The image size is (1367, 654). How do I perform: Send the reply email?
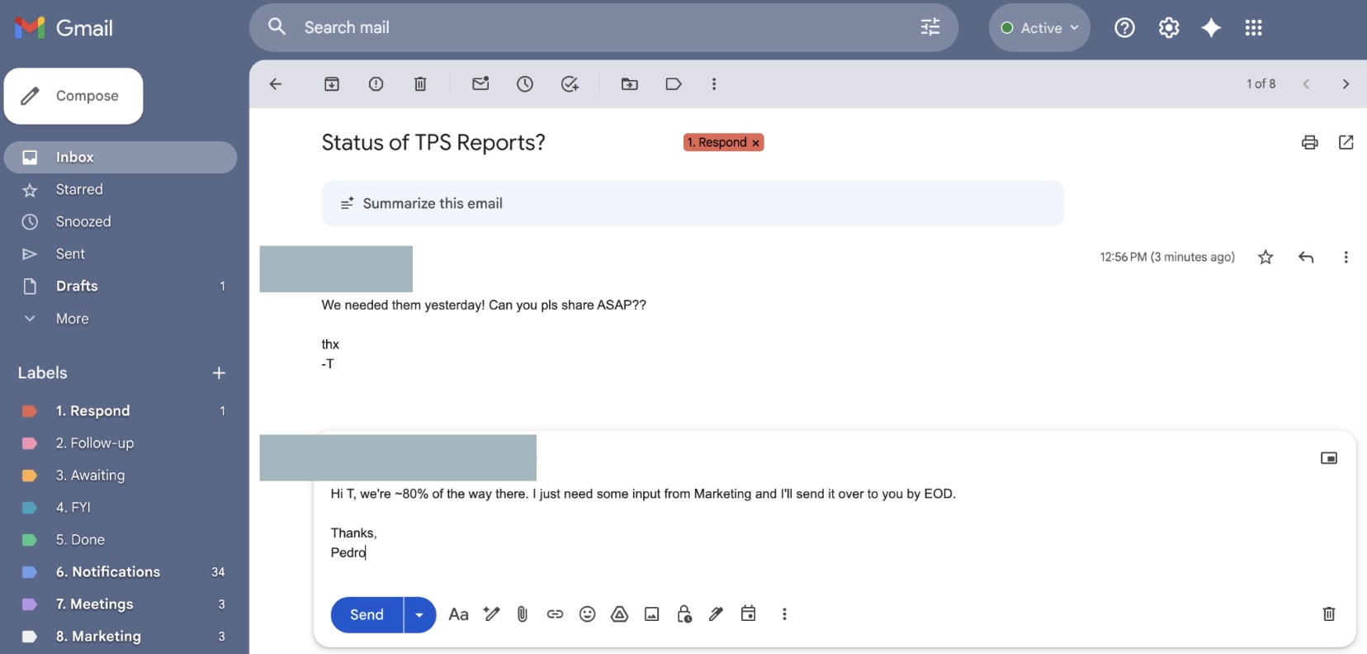pos(367,615)
